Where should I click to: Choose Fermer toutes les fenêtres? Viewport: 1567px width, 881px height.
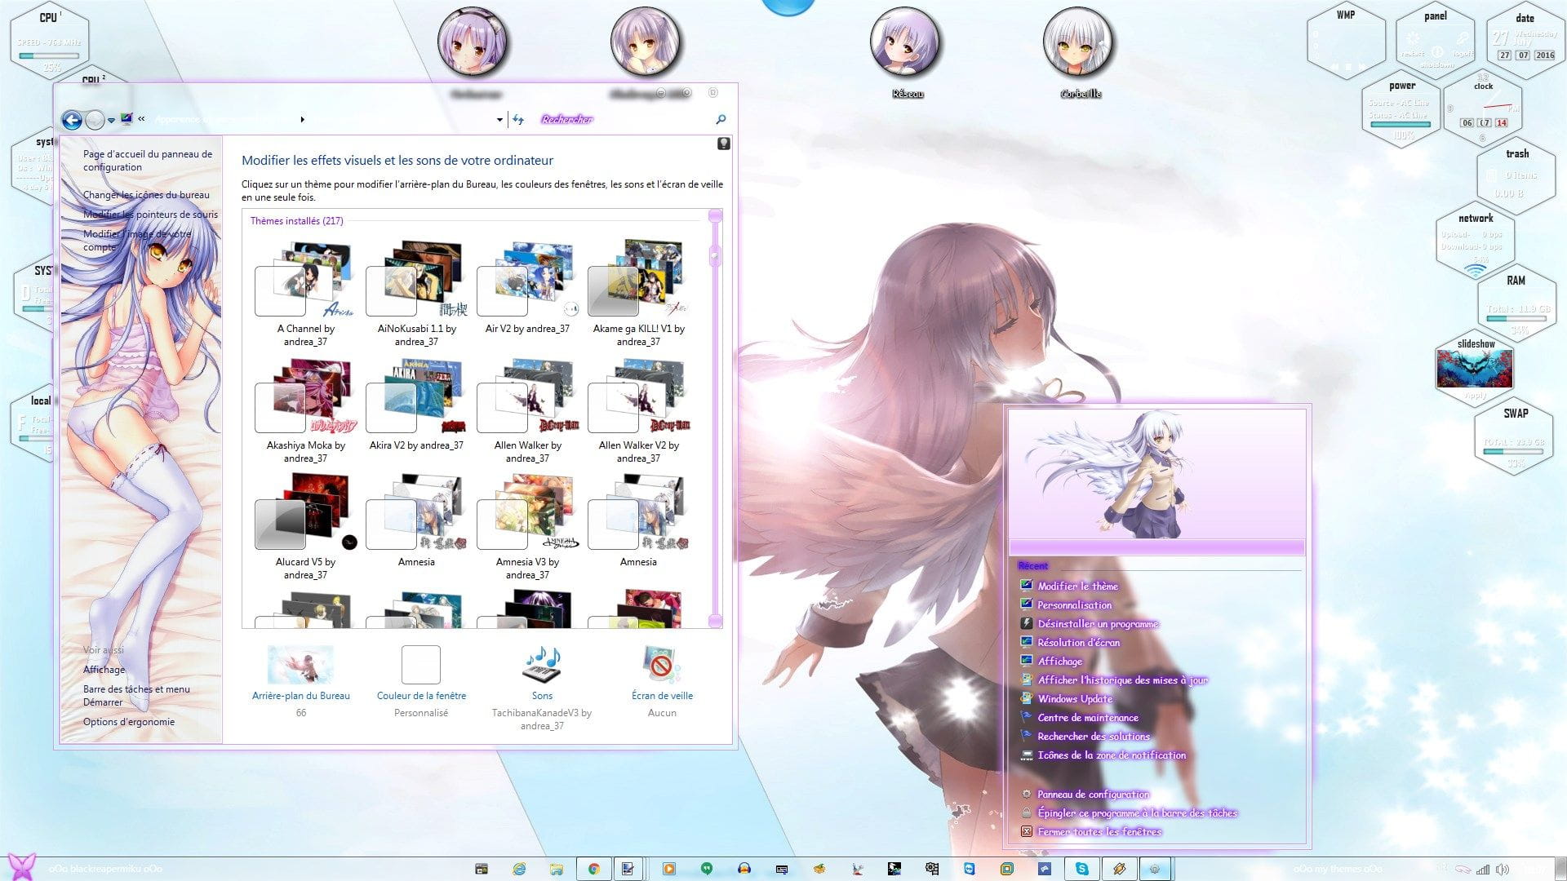pos(1099,831)
